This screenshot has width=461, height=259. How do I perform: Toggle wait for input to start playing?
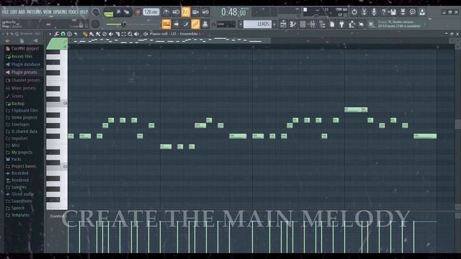pyautogui.click(x=176, y=12)
